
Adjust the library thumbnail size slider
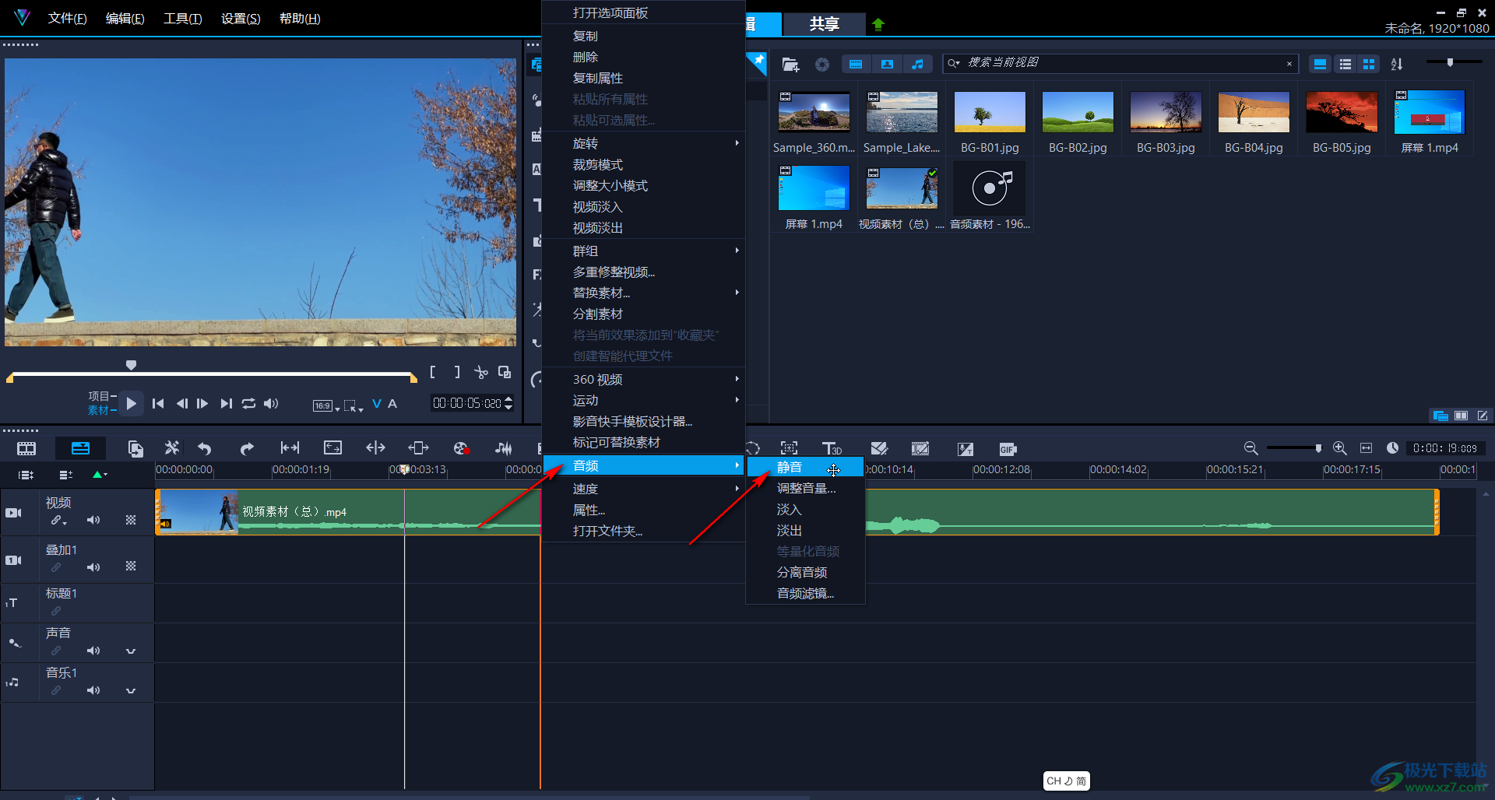click(x=1450, y=62)
